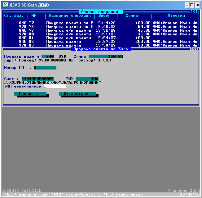Click the Вал. column header
Image resolution: width=202 pixels, height=198 pixels.
(x=19, y=16)
